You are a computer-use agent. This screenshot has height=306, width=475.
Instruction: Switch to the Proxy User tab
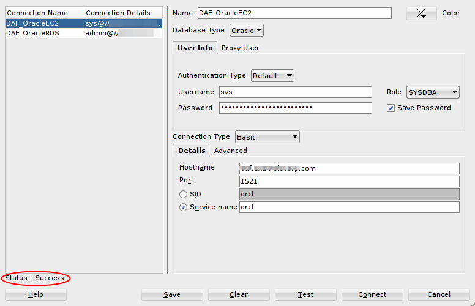(241, 48)
